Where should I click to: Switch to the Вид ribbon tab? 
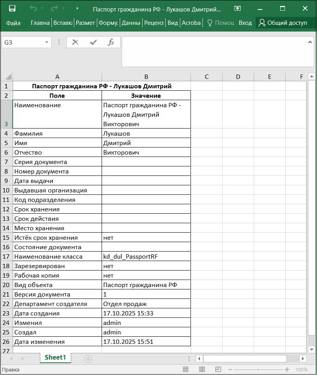173,23
